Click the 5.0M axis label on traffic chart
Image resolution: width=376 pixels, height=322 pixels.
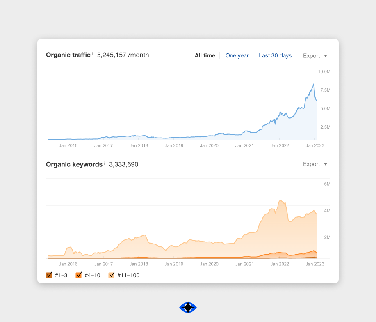pyautogui.click(x=325, y=108)
